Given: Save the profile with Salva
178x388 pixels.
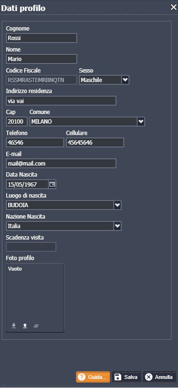Looking at the screenshot, I should (x=126, y=377).
